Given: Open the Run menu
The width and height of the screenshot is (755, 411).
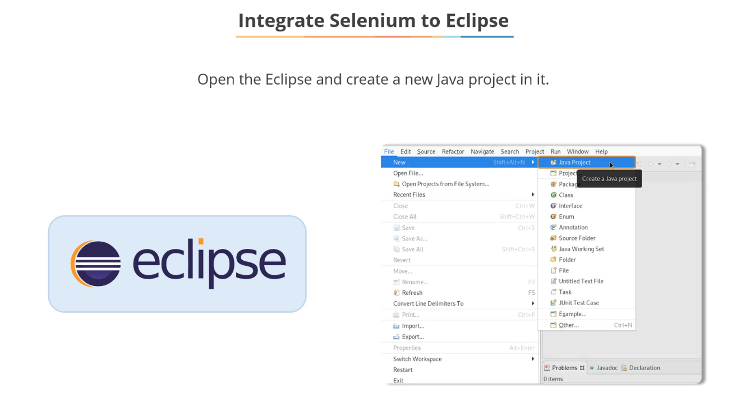Looking at the screenshot, I should tap(555, 151).
